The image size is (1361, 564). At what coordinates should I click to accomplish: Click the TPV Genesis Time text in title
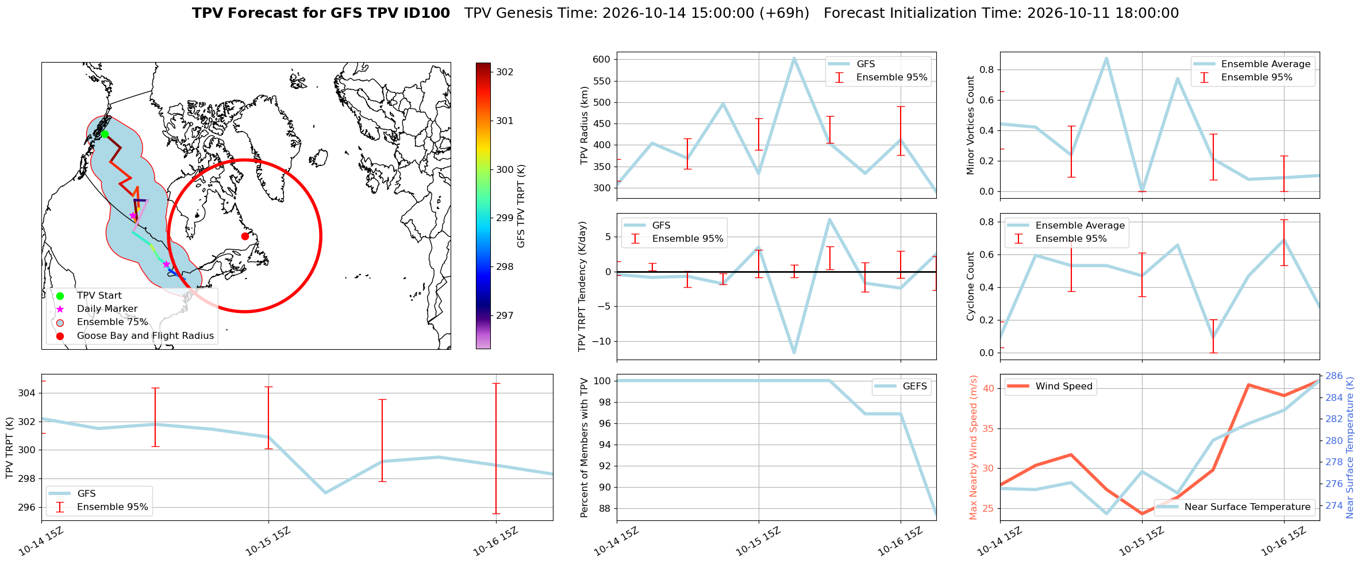(x=637, y=13)
